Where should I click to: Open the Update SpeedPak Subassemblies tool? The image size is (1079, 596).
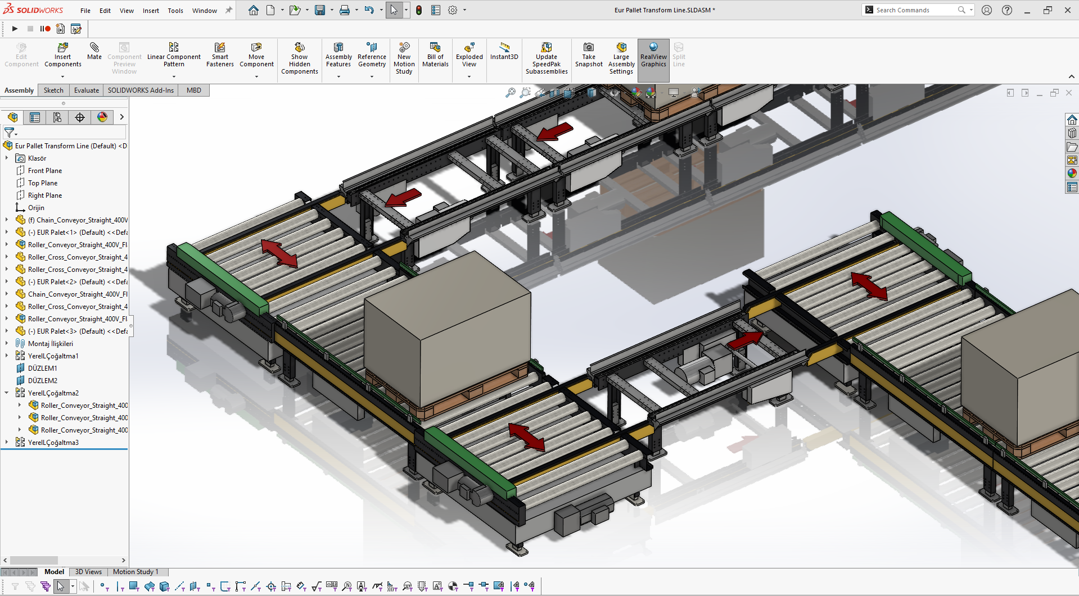[x=547, y=48]
